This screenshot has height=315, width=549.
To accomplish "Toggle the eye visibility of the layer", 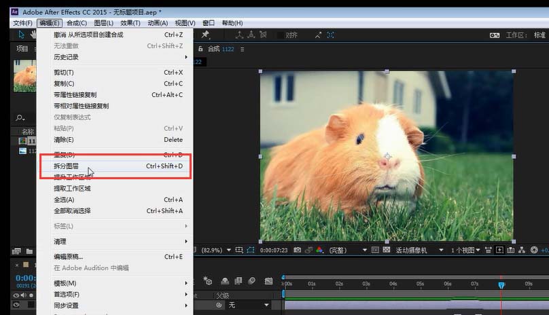I will coord(16,305).
